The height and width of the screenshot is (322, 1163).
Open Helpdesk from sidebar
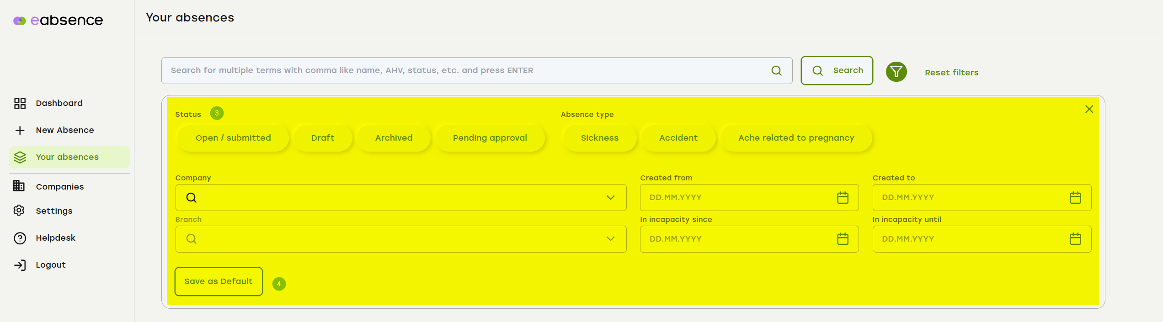55,238
